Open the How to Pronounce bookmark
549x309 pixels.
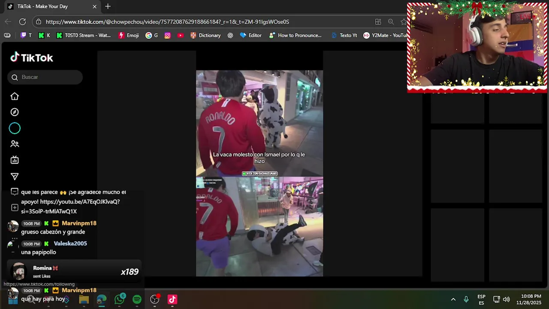click(x=295, y=35)
